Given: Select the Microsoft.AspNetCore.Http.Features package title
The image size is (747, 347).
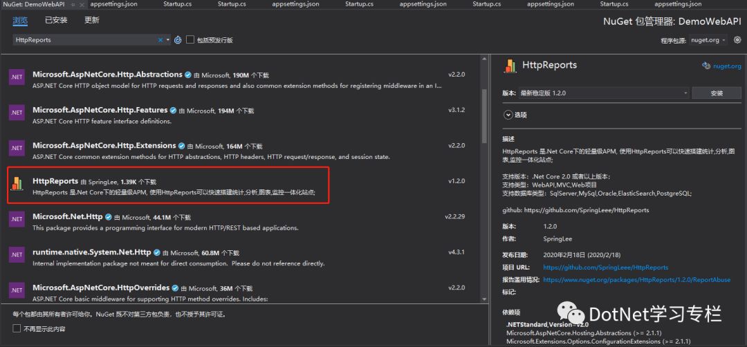Looking at the screenshot, I should [100, 110].
